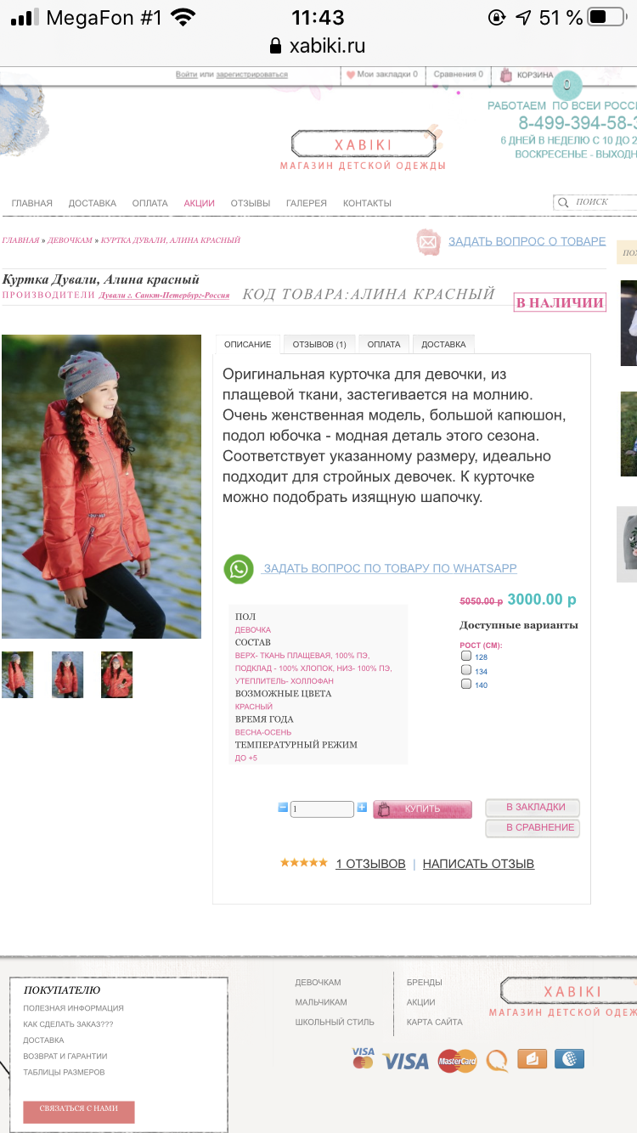The width and height of the screenshot is (637, 1133).
Task: Select the 140 height checkbox
Action: [x=465, y=684]
